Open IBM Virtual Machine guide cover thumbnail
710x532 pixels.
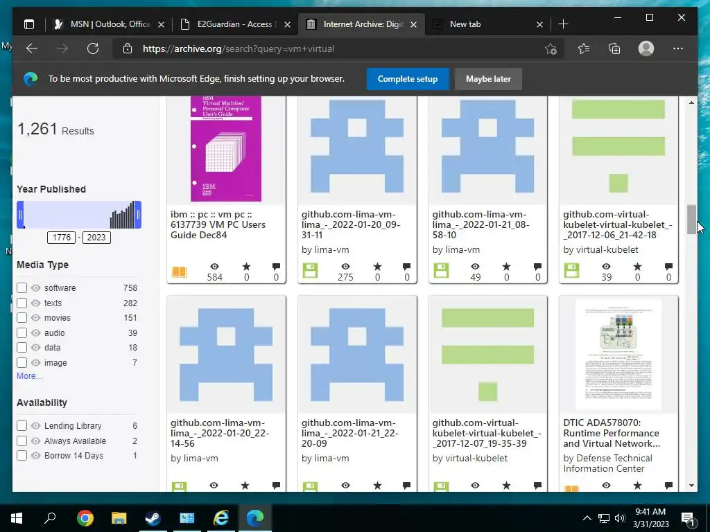[x=226, y=148]
